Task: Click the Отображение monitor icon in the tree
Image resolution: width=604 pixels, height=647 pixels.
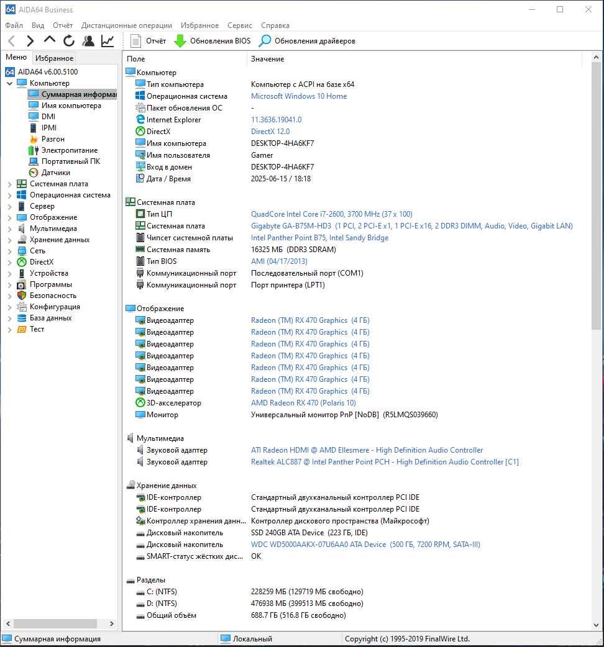Action: pyautogui.click(x=22, y=217)
